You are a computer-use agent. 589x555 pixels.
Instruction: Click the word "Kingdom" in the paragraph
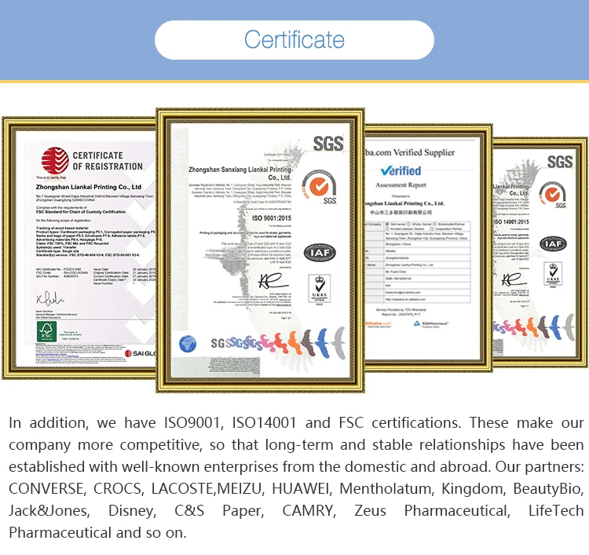pos(474,488)
